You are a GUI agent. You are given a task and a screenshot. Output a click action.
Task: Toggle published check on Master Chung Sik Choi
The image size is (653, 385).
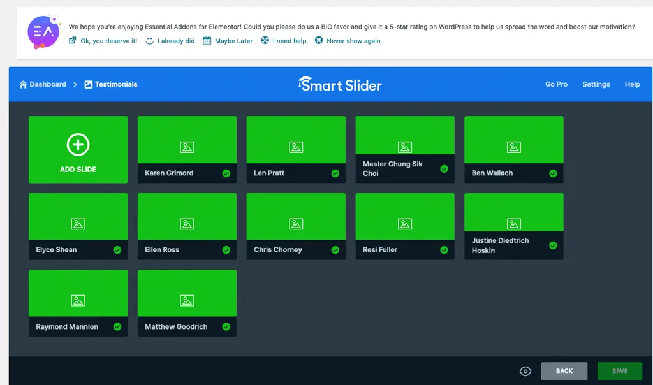tap(444, 168)
